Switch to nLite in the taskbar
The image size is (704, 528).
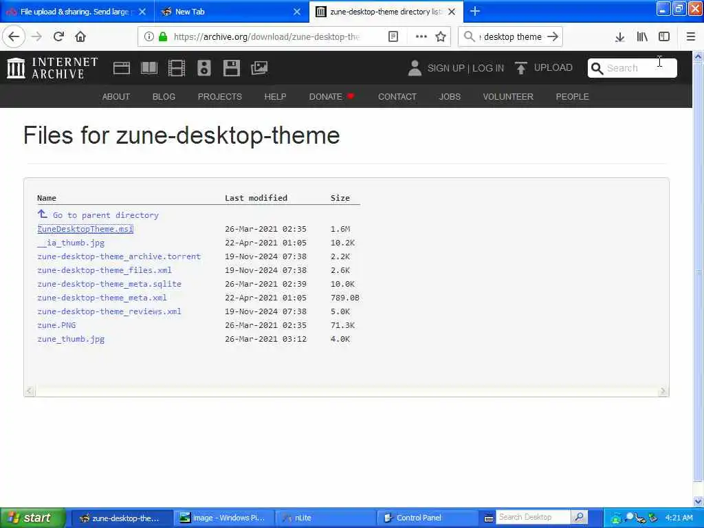(325, 518)
